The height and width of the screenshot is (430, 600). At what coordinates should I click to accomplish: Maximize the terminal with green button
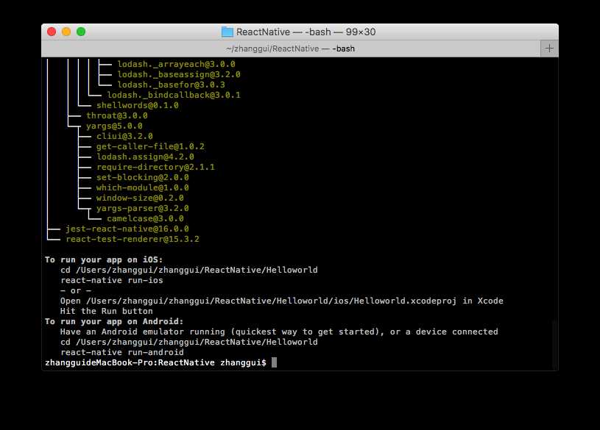click(x=81, y=32)
